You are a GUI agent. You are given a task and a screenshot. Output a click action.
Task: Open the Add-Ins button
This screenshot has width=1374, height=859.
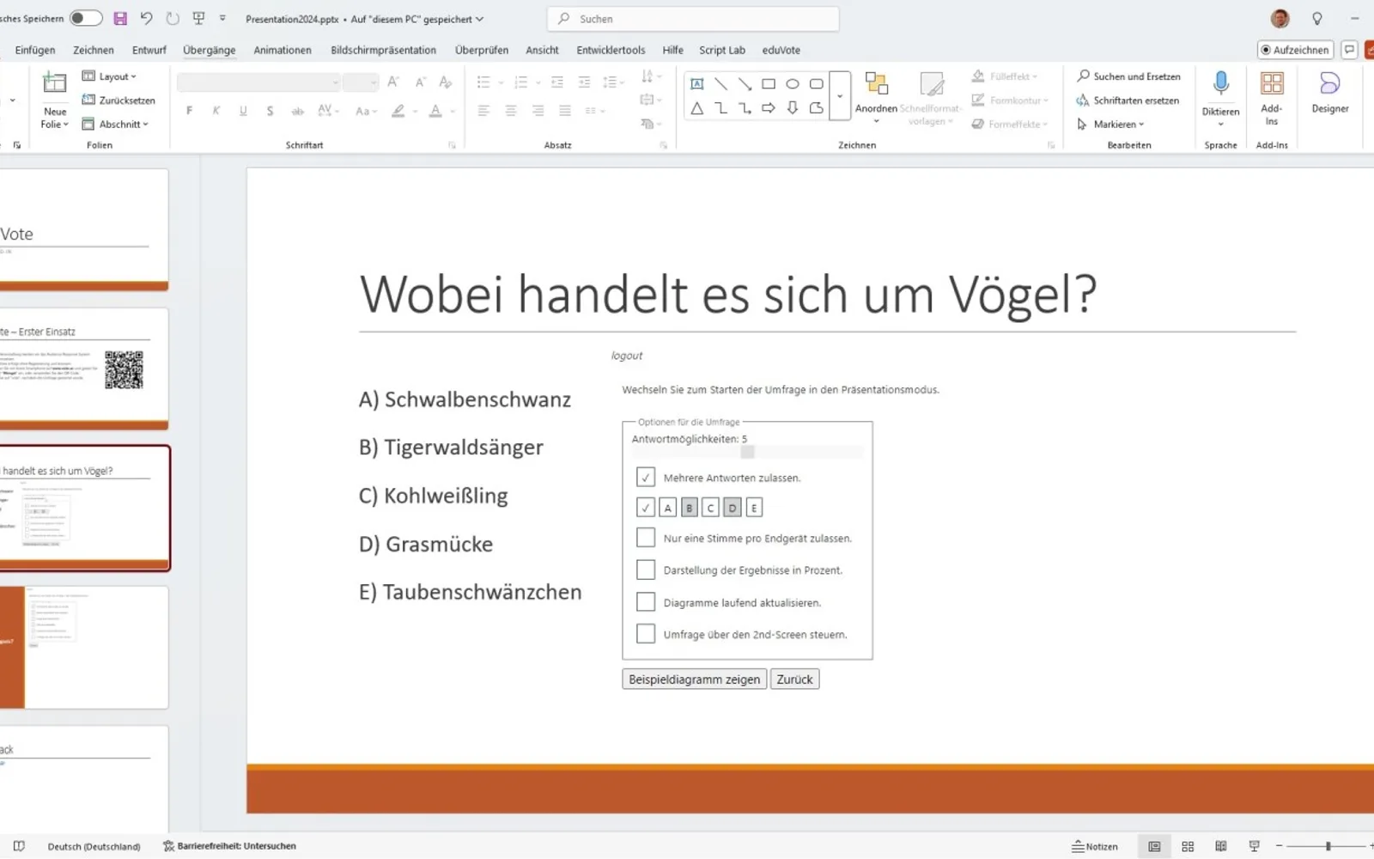(x=1272, y=99)
